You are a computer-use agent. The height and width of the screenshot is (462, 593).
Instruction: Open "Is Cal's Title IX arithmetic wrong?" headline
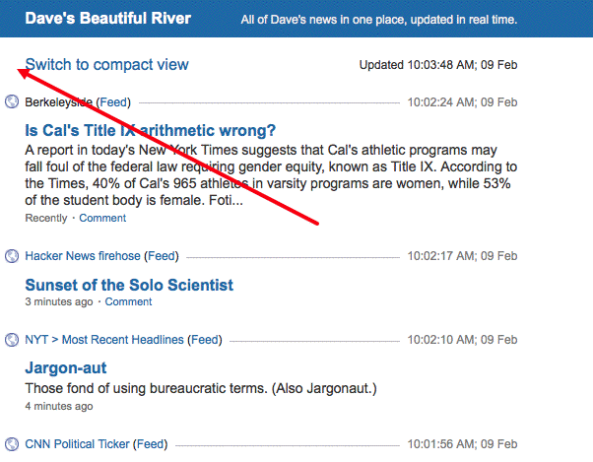[x=150, y=130]
